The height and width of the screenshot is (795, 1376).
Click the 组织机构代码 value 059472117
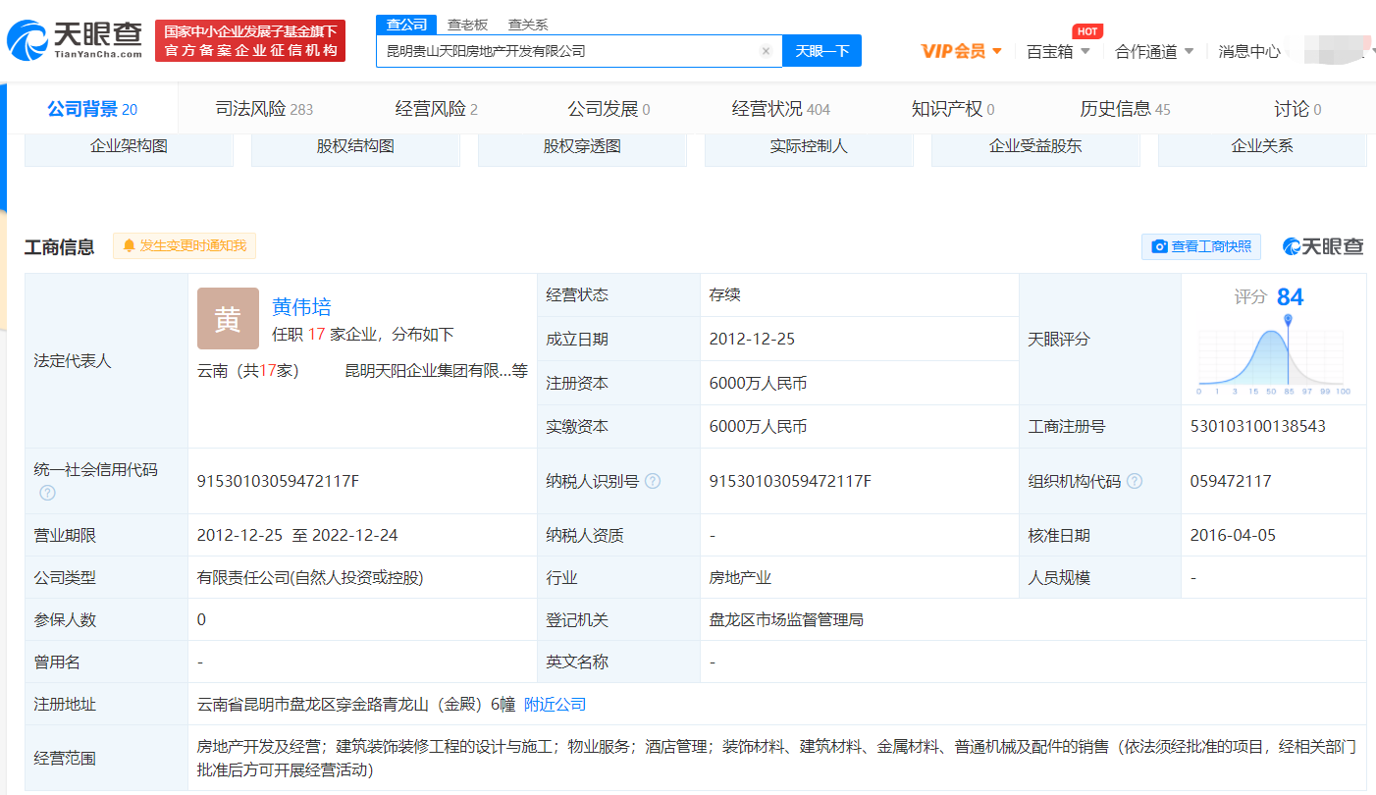pyautogui.click(x=1231, y=481)
